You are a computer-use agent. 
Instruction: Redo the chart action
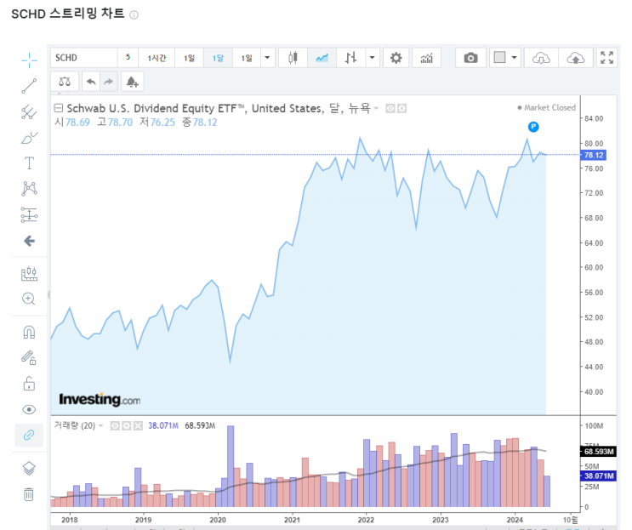tap(108, 82)
